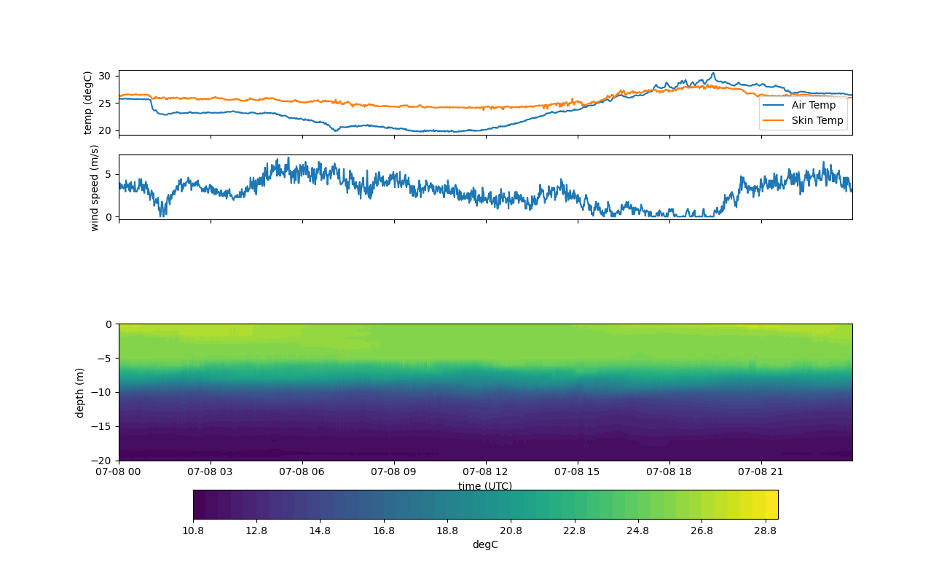Click the Air Temp legend entry
Image resolution: width=947 pixels, height=583 pixels.
pyautogui.click(x=814, y=105)
